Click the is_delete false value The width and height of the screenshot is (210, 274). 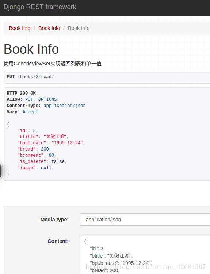tap(58, 161)
